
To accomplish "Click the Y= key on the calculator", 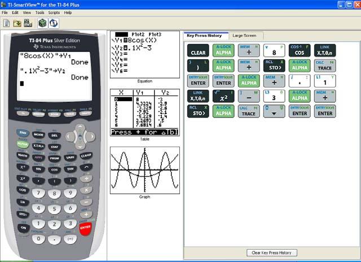I will tap(23, 113).
